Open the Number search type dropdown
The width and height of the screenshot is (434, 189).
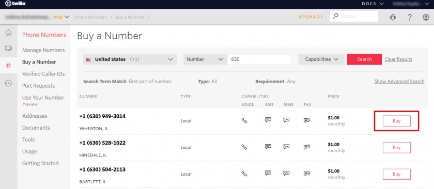tap(205, 59)
